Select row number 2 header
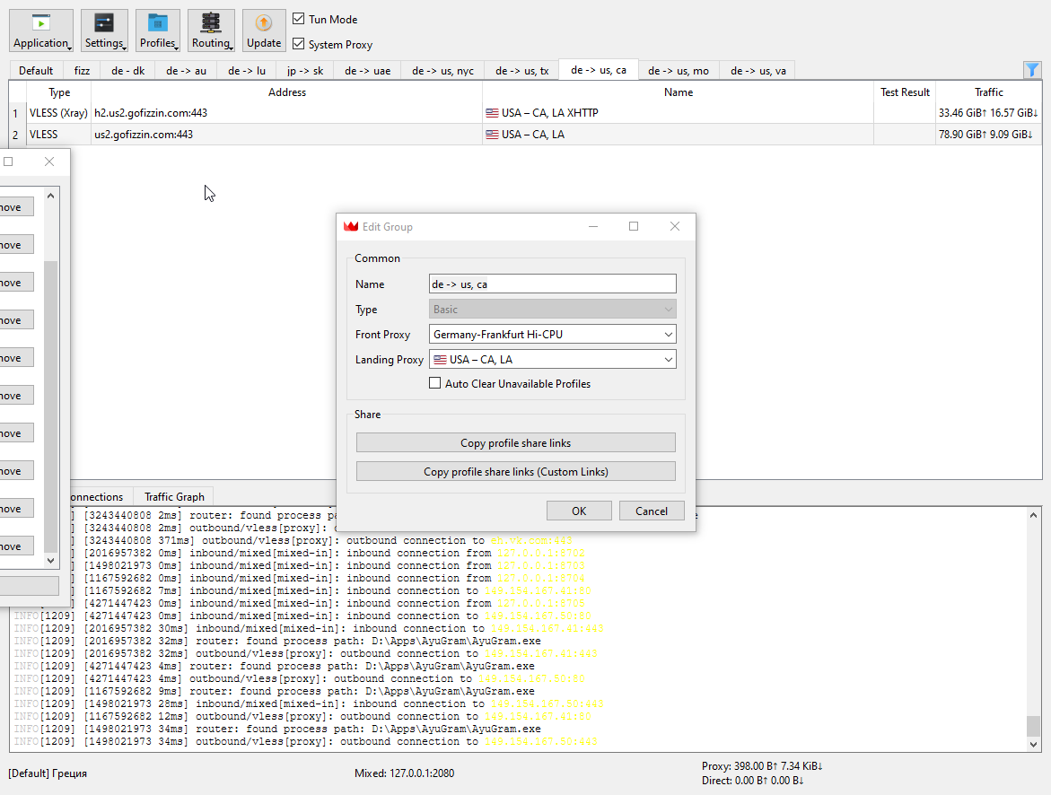Viewport: 1051px width, 795px height. point(17,134)
